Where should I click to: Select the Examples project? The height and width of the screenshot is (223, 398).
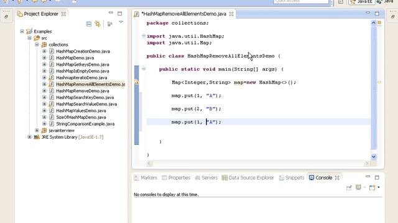(42, 32)
